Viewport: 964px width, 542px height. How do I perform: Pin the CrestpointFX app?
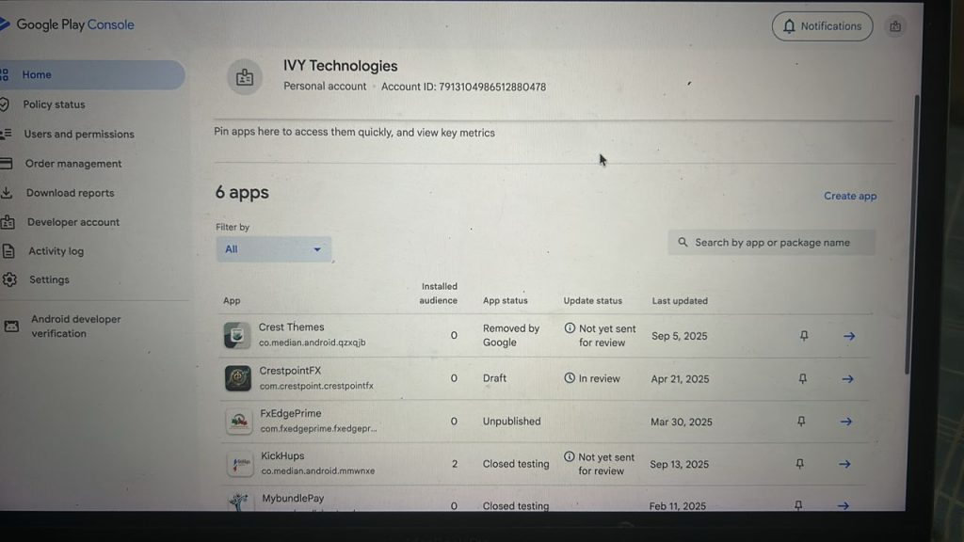(x=802, y=378)
